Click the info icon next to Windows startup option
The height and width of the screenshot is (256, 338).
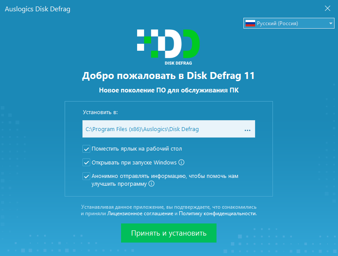coord(181,162)
